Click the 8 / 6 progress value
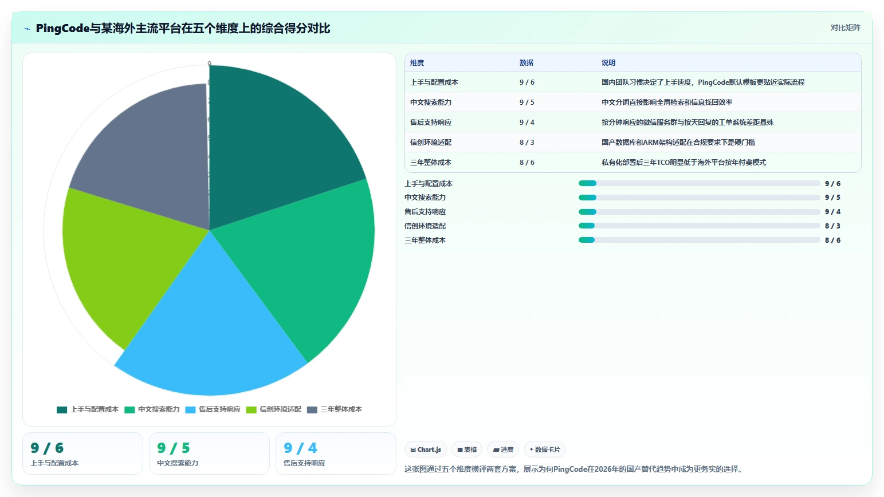The width and height of the screenshot is (884, 497). coord(833,240)
